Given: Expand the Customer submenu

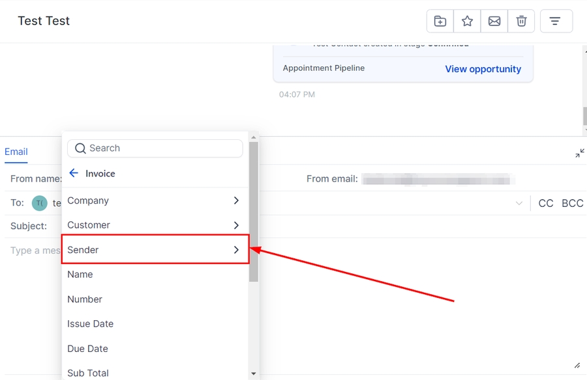Looking at the screenshot, I should [x=155, y=225].
